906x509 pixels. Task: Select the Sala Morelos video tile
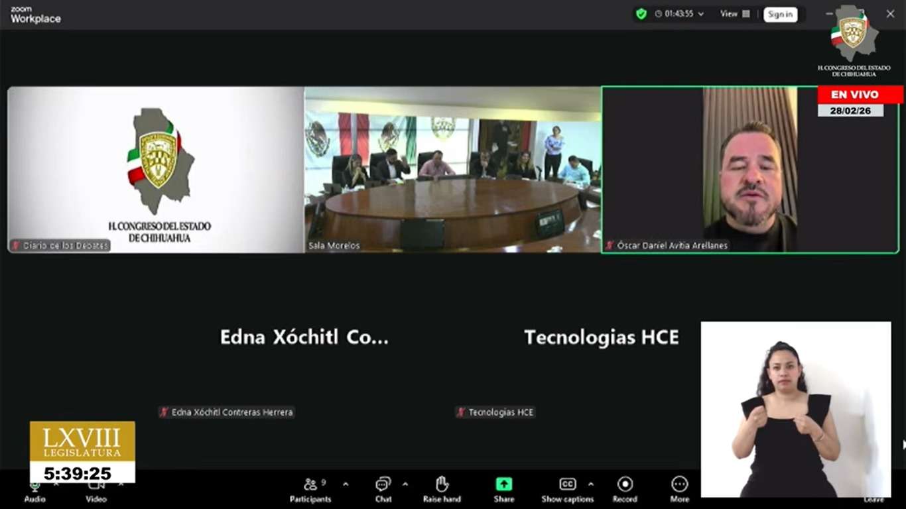click(452, 169)
